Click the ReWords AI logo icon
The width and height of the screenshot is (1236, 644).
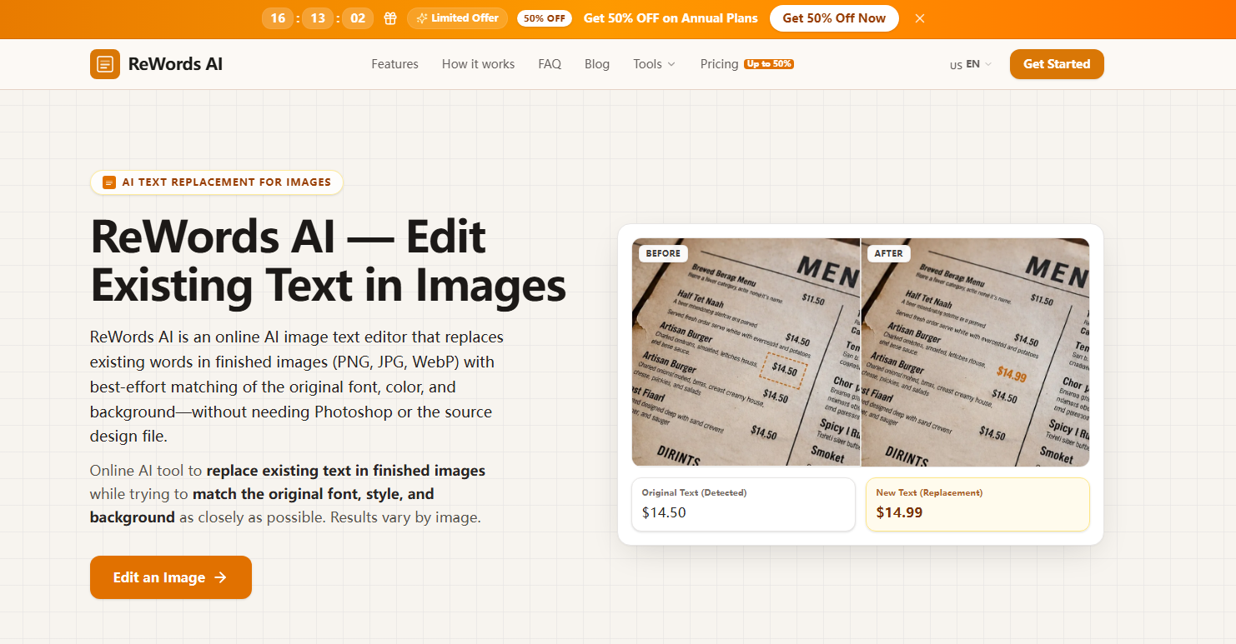coord(105,64)
